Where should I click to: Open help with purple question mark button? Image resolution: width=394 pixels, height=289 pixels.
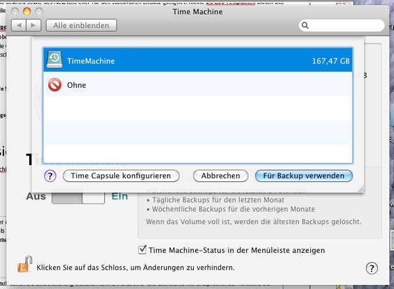(x=50, y=176)
